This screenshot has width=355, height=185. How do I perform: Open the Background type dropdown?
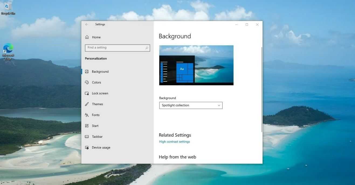(x=191, y=105)
